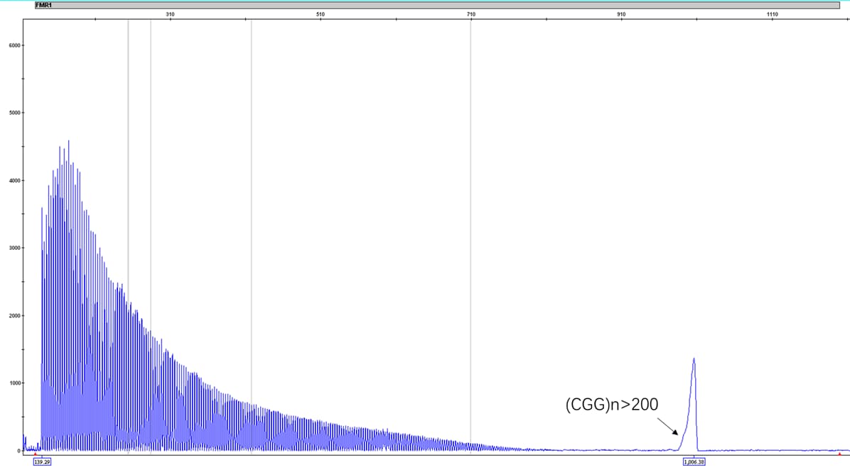Click the arrow pointing to the full mutation peak
This screenshot has width=850, height=470.
[x=667, y=426]
